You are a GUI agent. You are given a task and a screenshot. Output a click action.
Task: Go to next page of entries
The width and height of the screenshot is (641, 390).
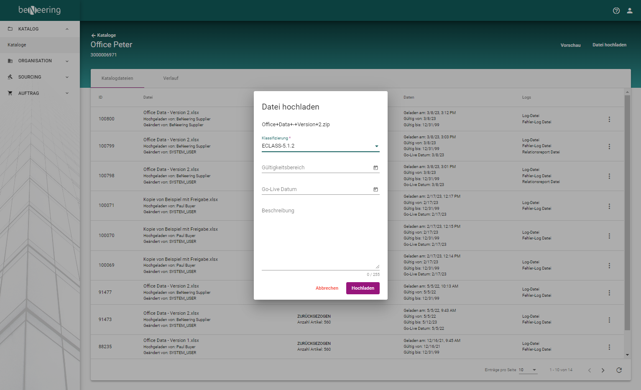(x=603, y=370)
